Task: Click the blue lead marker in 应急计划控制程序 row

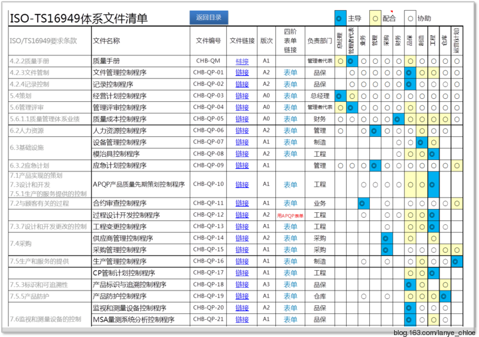Action: tap(375, 166)
